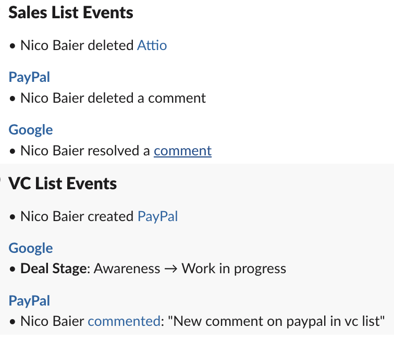Open the PayPal link after 'Nico Baier created'
Viewport: 394px width, 341px height.
[157, 216]
